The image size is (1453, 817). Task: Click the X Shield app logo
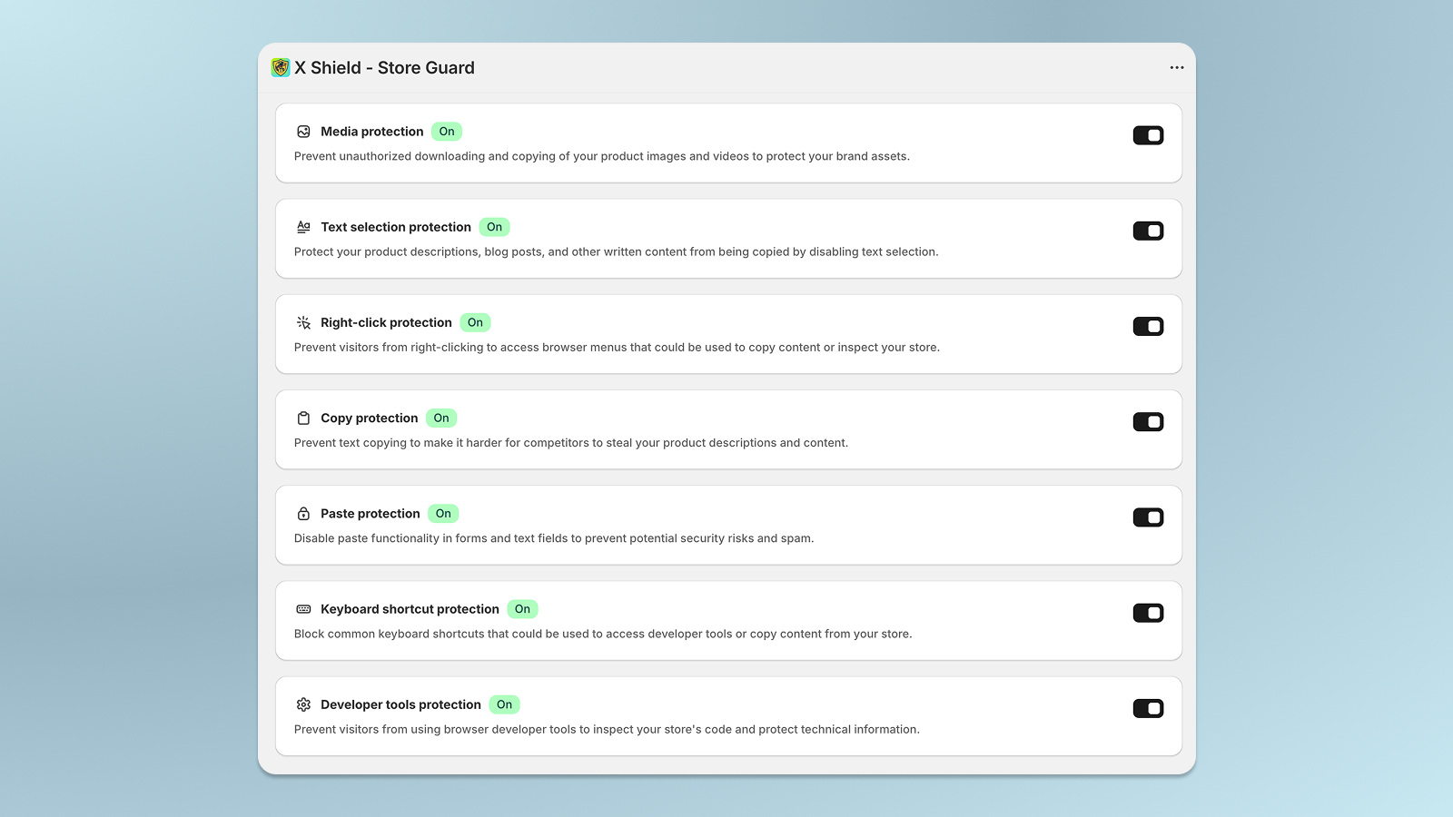point(280,67)
